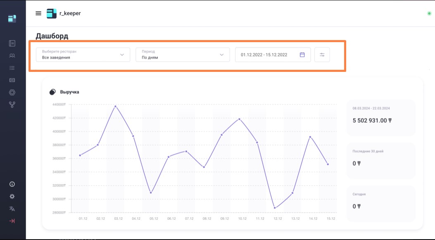Expand the 'Выберите ресторан' dropdown

click(83, 55)
